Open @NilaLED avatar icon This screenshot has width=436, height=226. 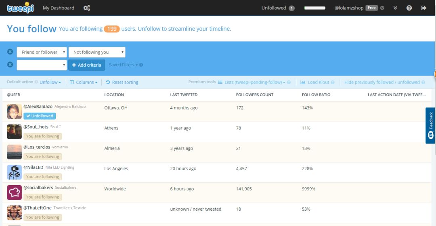point(14,172)
